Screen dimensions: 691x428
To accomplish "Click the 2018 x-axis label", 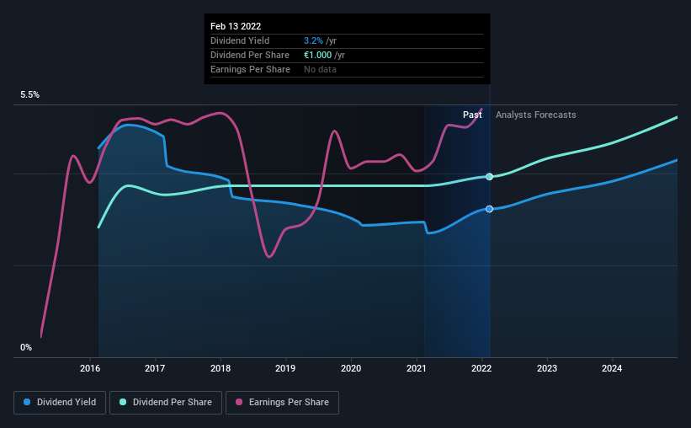I will point(221,368).
